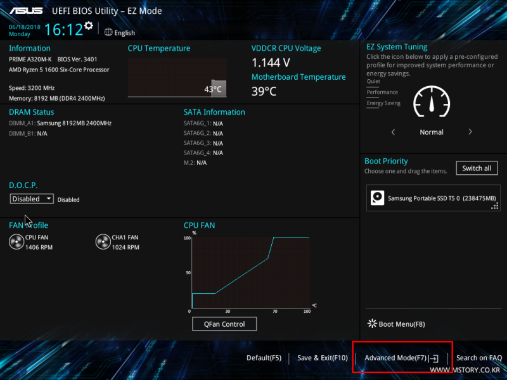Click the SATA6G_3 entry
Image resolution: width=507 pixels, height=380 pixels.
tap(203, 143)
